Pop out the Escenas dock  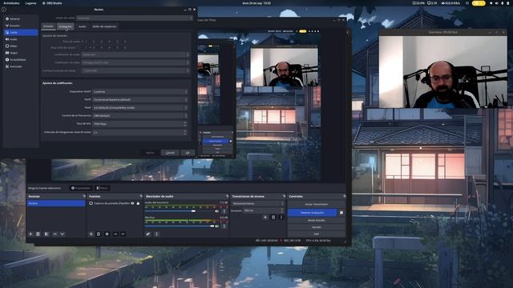coord(84,196)
